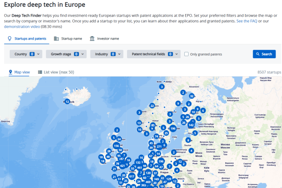The image size is (282, 188).
Task: Select the 156 cluster marker
Action: [116, 146]
